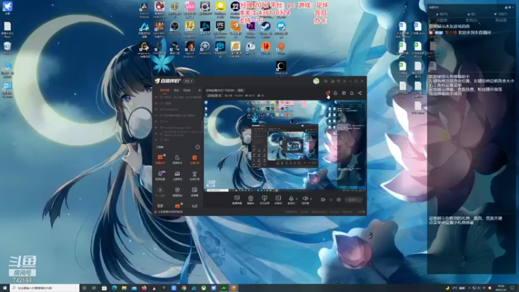Collapse the toolbox section with circle button
The image size is (519, 292).
[198, 147]
